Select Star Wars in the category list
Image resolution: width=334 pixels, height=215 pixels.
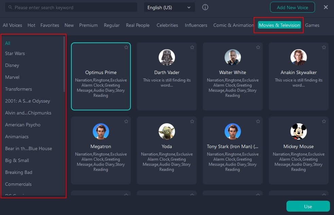[15, 53]
